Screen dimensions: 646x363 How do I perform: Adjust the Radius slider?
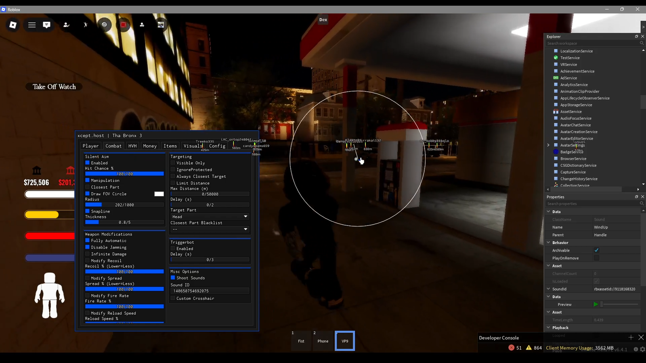pos(124,205)
